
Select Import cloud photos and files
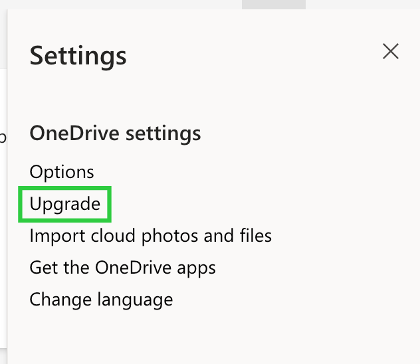click(151, 236)
